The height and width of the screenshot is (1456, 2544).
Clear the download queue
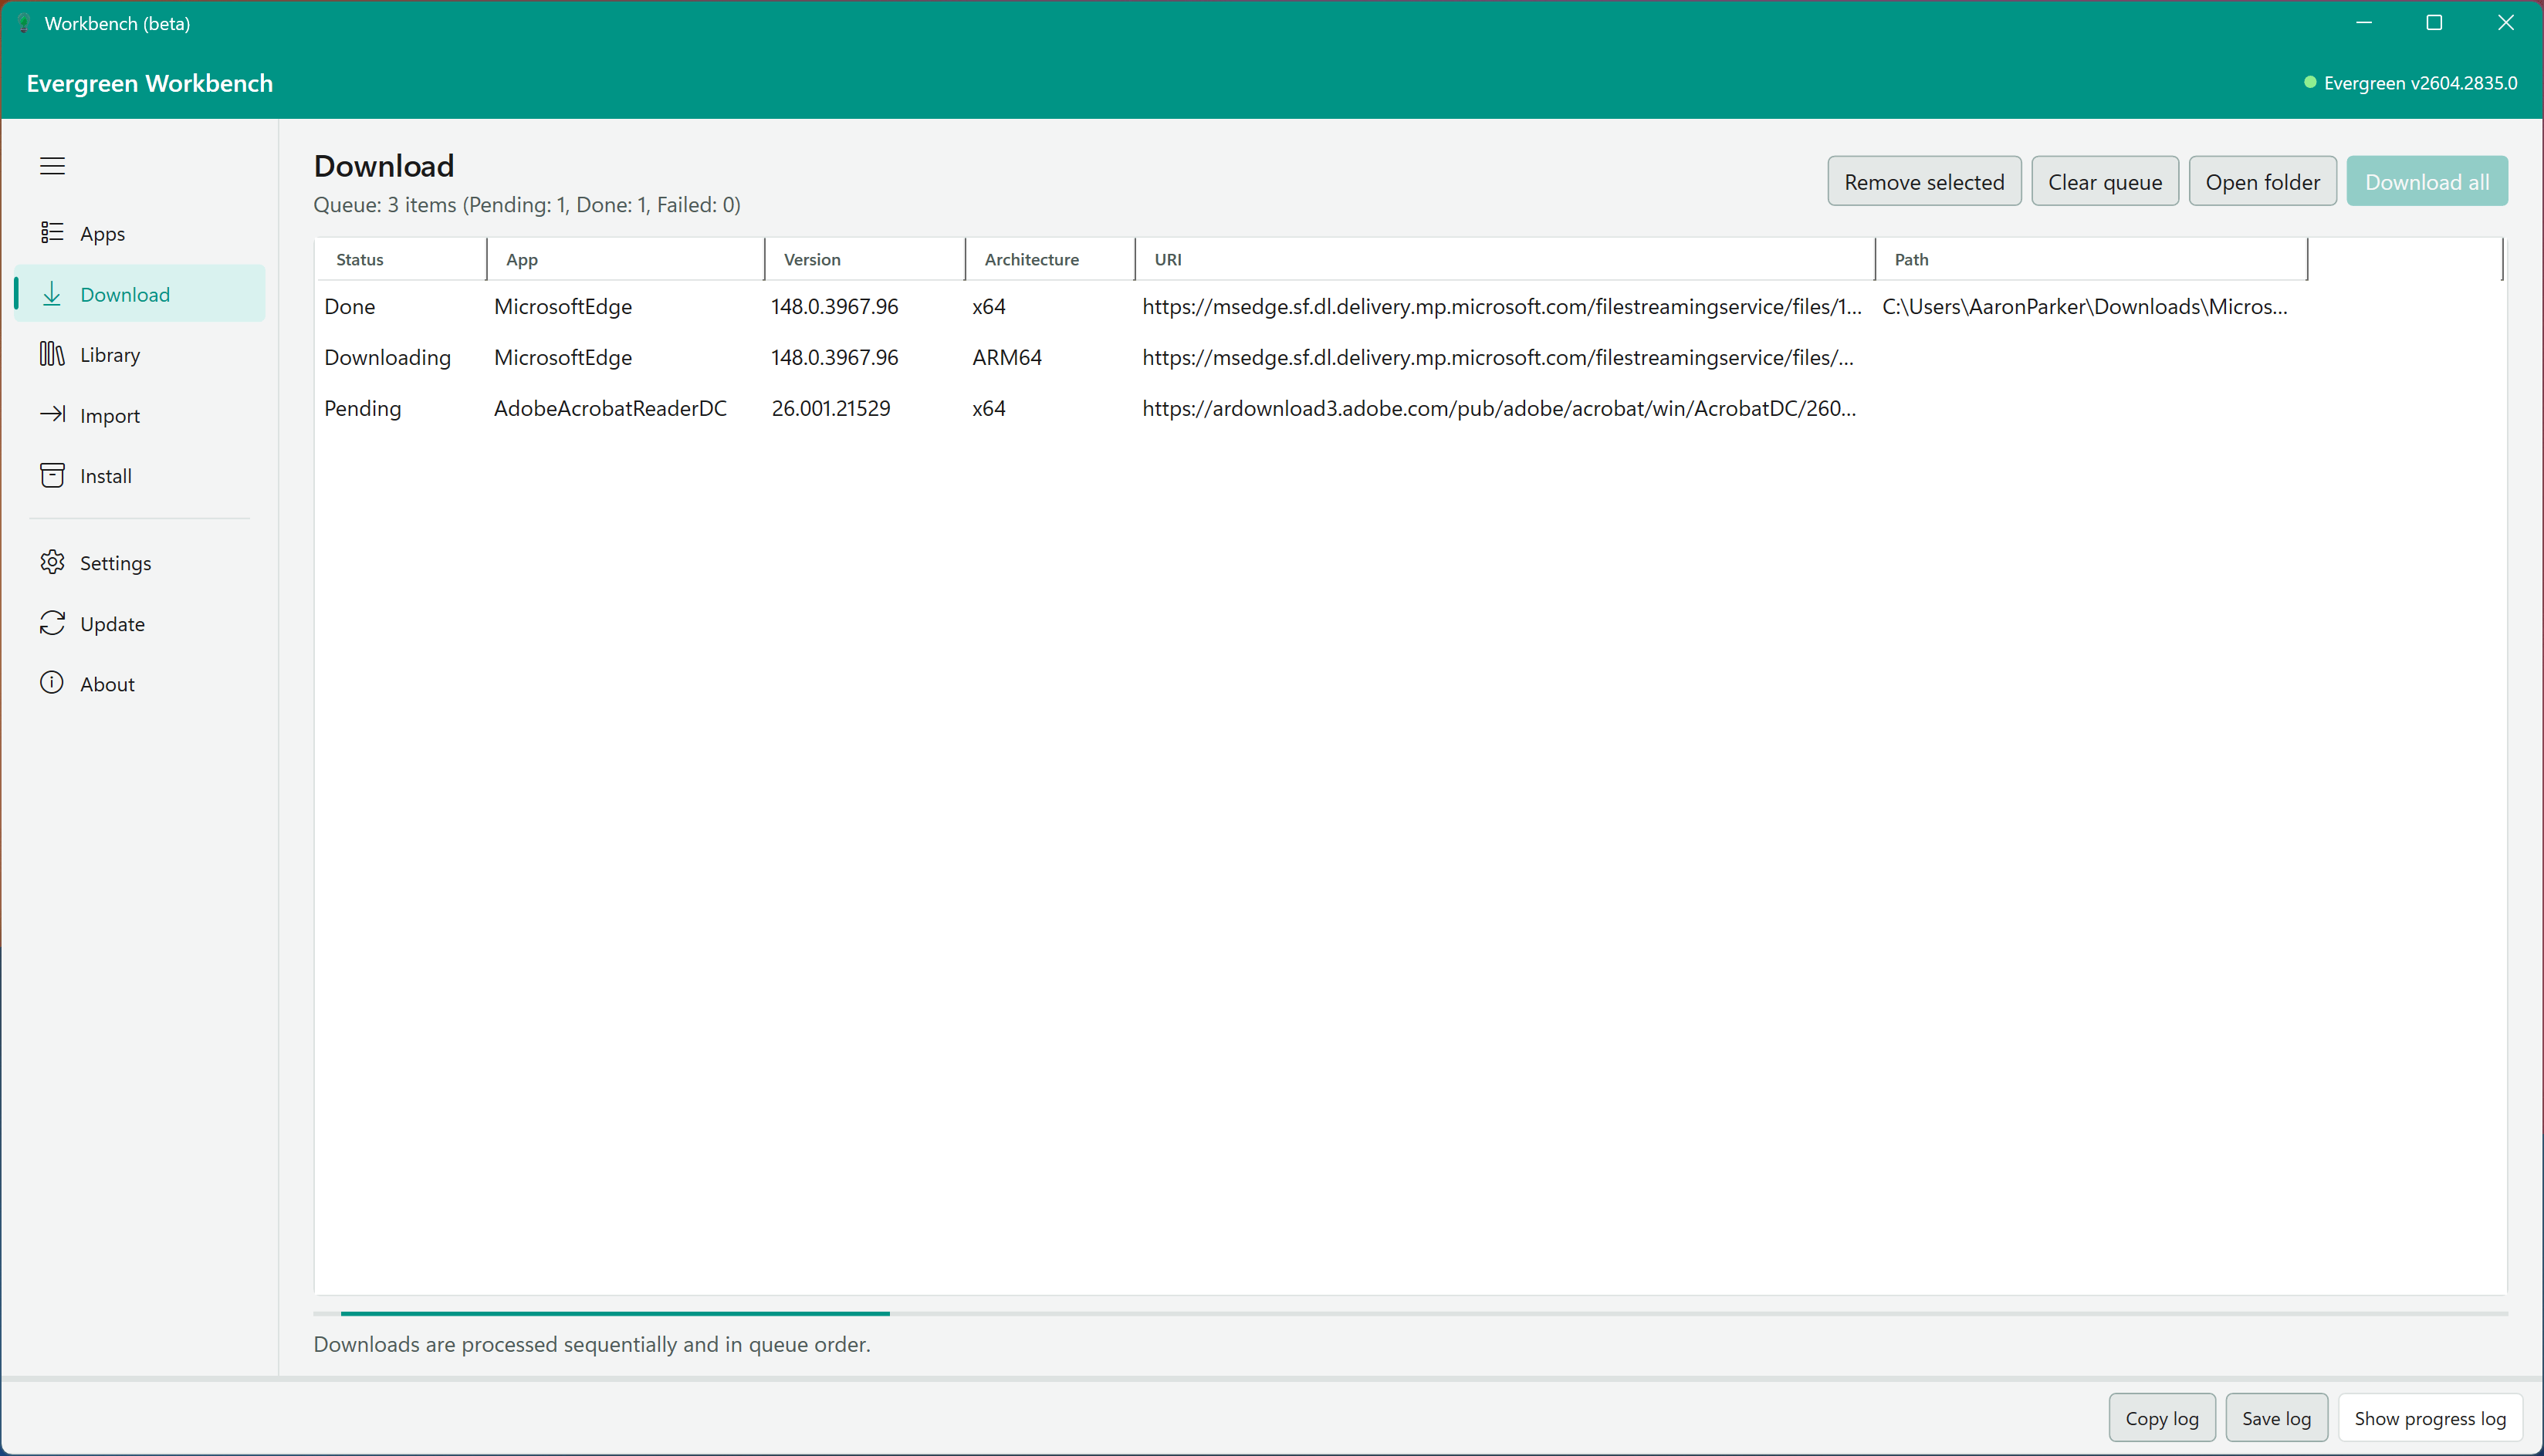coord(2105,181)
